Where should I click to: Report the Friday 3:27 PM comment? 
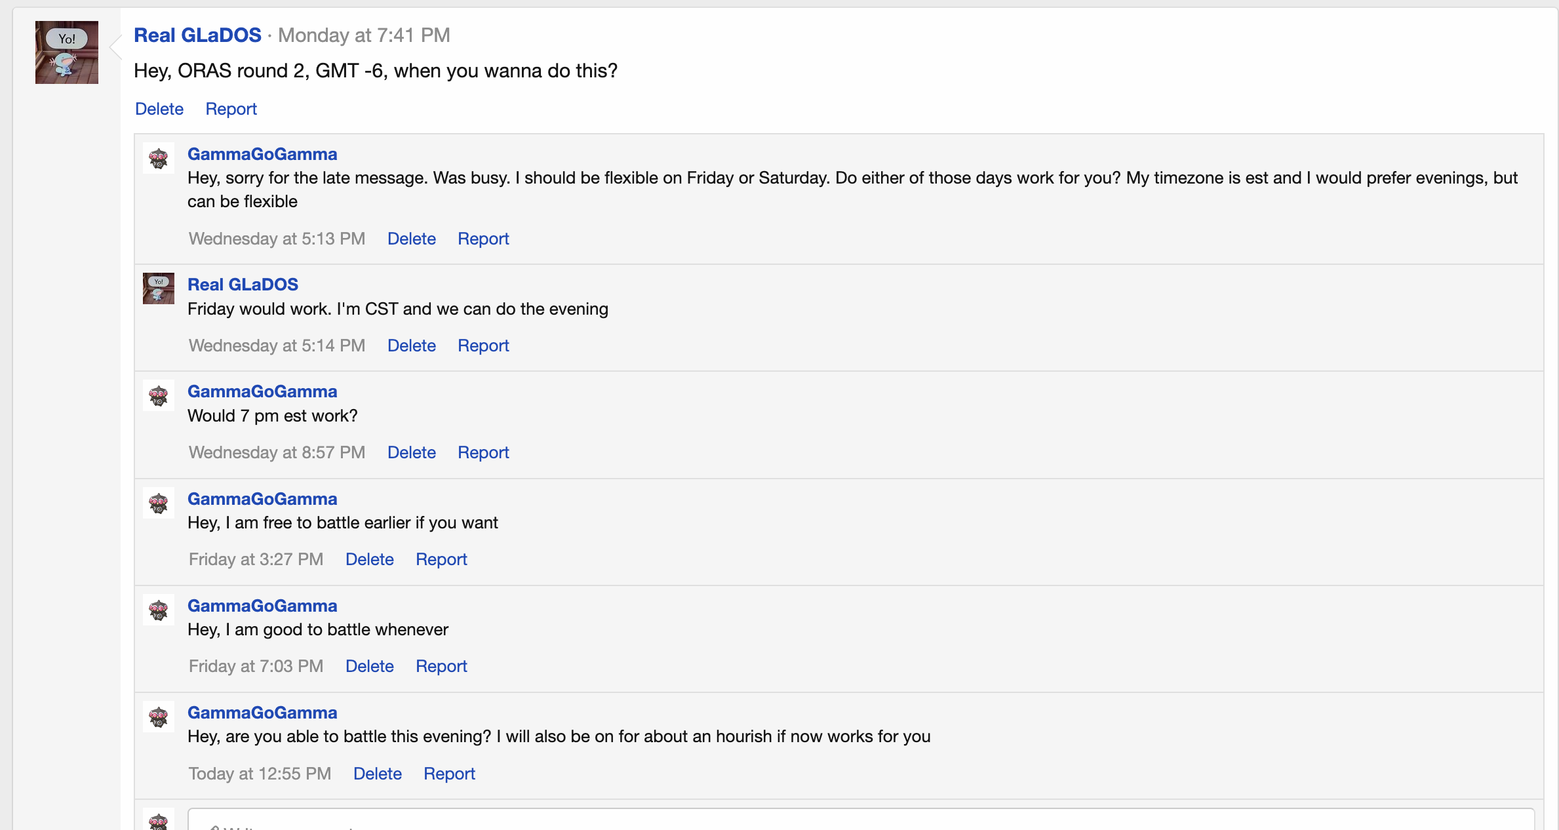[x=441, y=559]
